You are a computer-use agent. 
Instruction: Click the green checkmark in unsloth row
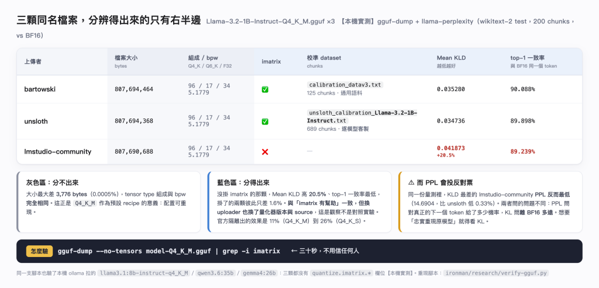pos(265,122)
